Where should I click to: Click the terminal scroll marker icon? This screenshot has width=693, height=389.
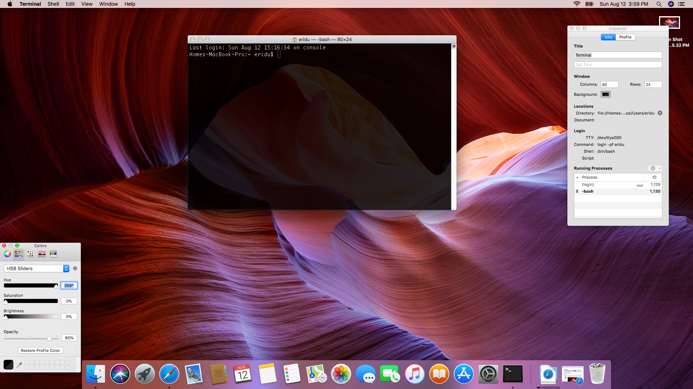[x=454, y=46]
